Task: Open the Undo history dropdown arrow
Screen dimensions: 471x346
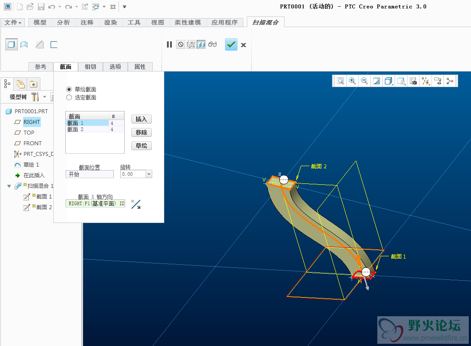Action: tap(59, 7)
